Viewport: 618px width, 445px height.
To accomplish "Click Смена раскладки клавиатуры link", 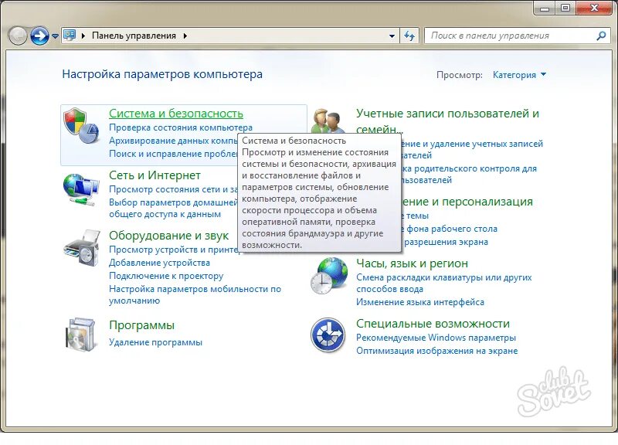I will [443, 283].
